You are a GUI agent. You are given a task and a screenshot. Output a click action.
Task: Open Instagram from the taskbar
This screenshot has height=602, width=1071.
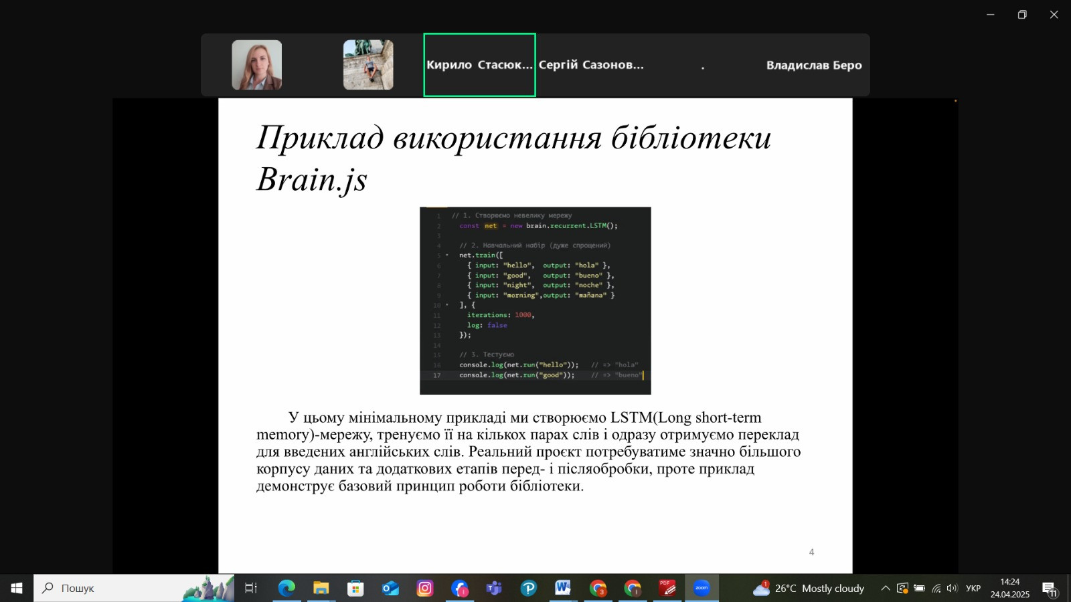(x=425, y=588)
